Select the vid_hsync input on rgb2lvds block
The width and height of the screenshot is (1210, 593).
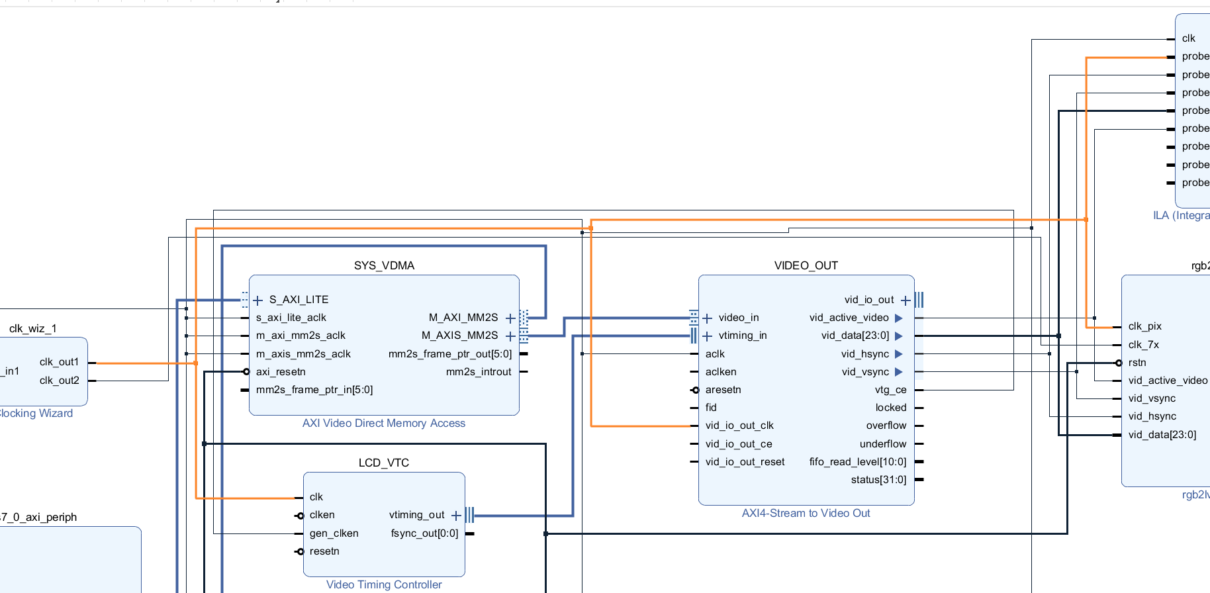click(x=1152, y=416)
